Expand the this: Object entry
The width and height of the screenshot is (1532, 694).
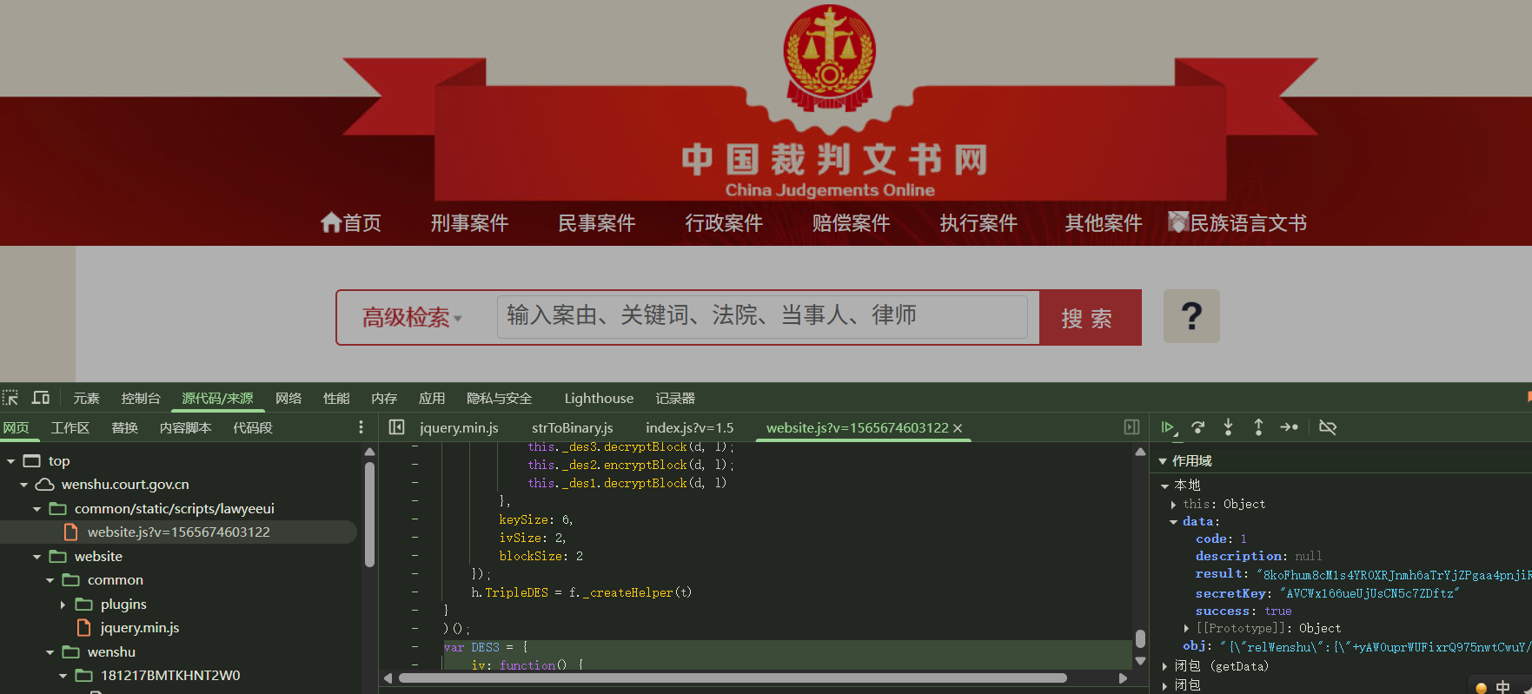1173,505
